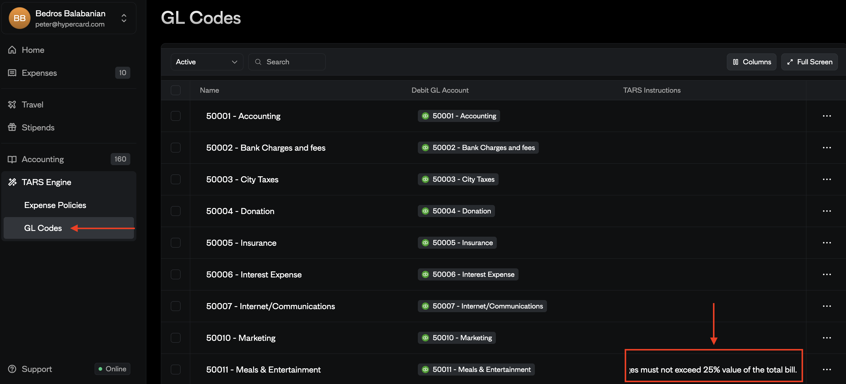
Task: Open Expenses section in sidebar
Action: [39, 73]
